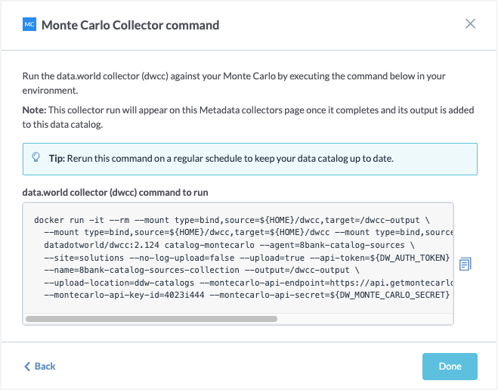Click the '--upload-location=ddw-catalogs' line
The height and width of the screenshot is (390, 498).
click(248, 283)
